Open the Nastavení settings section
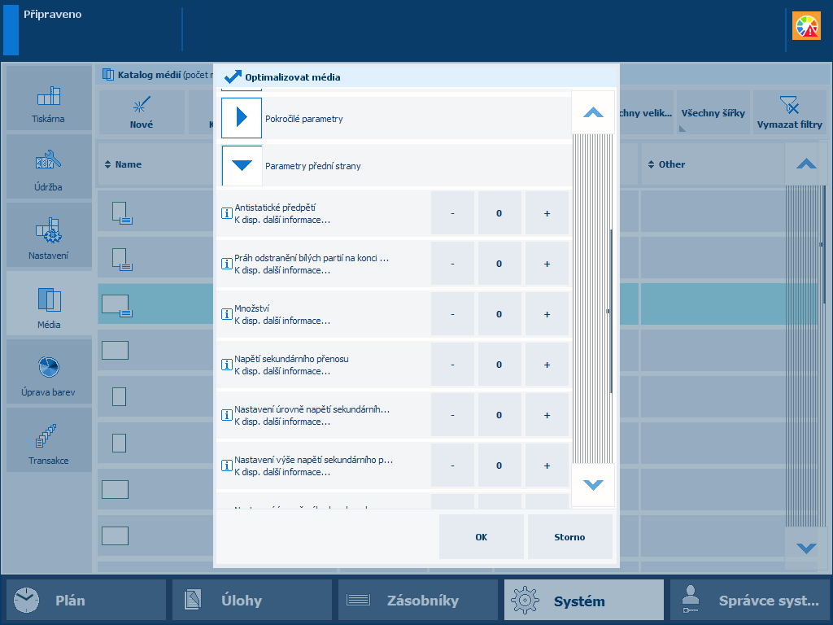833x625 pixels. click(48, 235)
